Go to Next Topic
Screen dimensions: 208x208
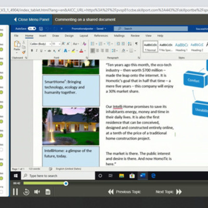click(168, 192)
